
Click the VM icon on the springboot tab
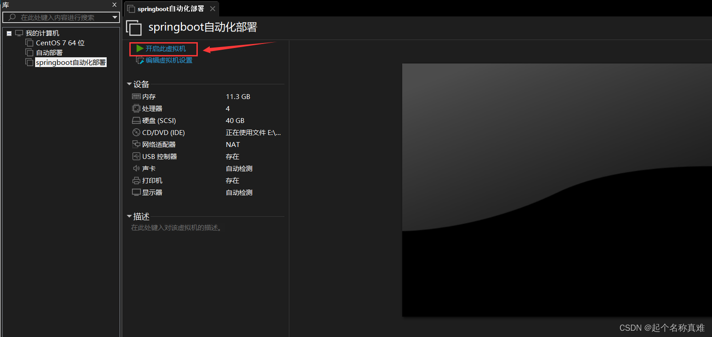[131, 9]
